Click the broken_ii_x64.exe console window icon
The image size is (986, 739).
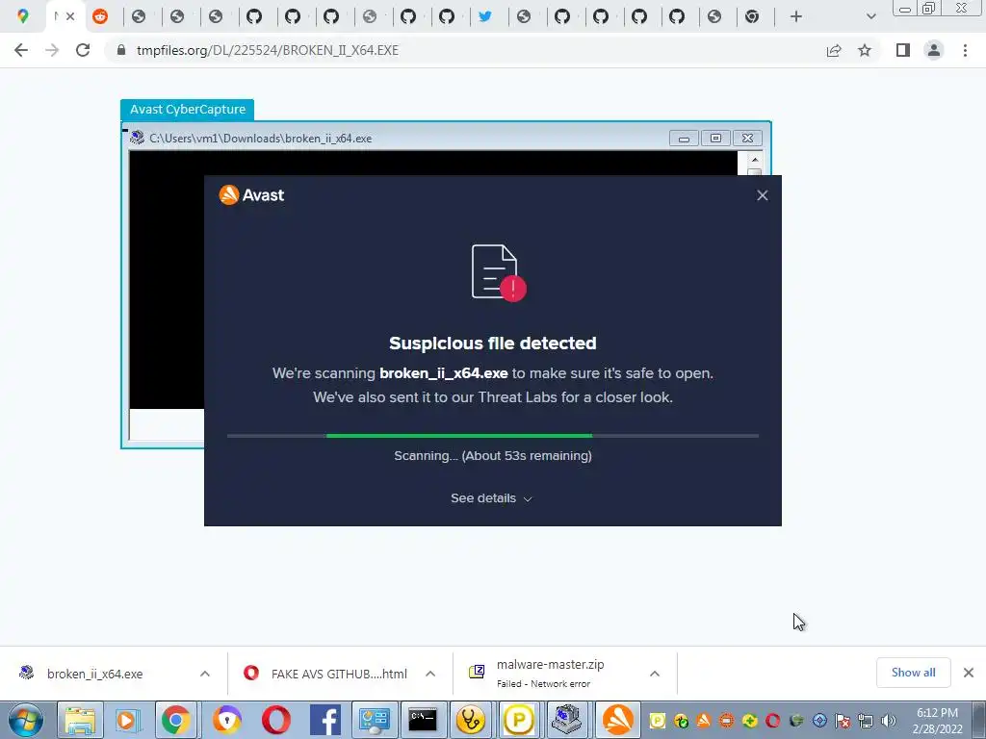coord(137,139)
